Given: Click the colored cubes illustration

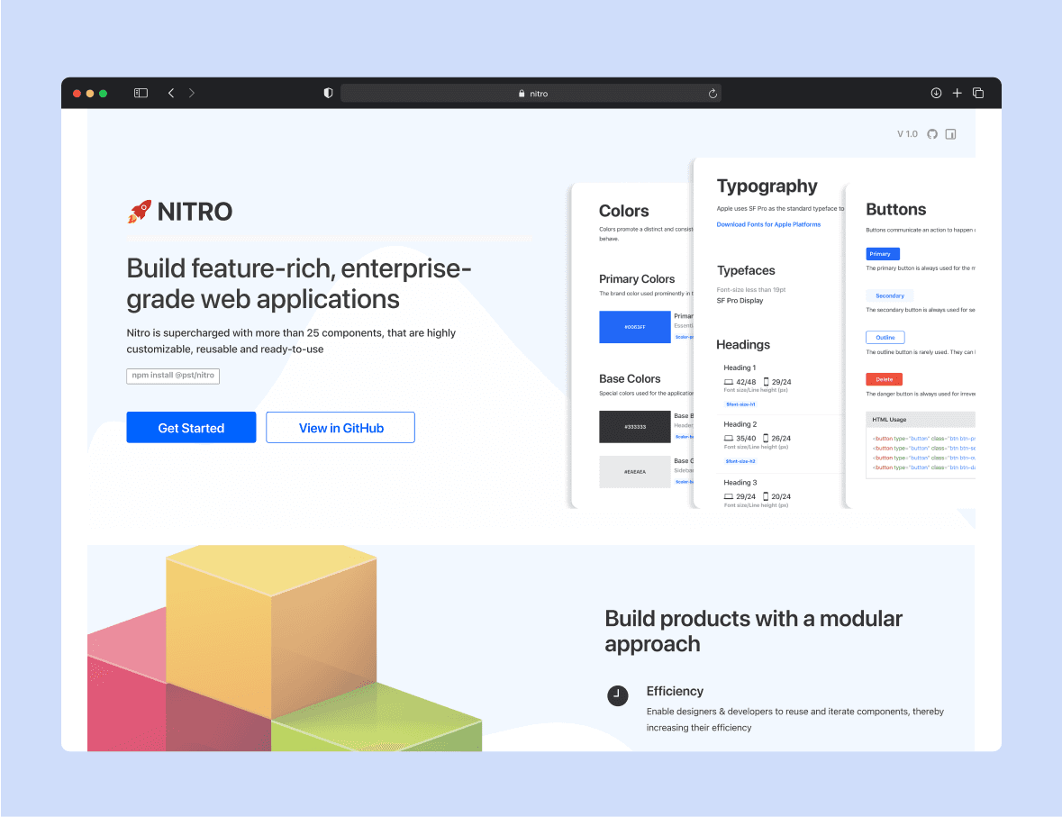Looking at the screenshot, I should 285,649.
